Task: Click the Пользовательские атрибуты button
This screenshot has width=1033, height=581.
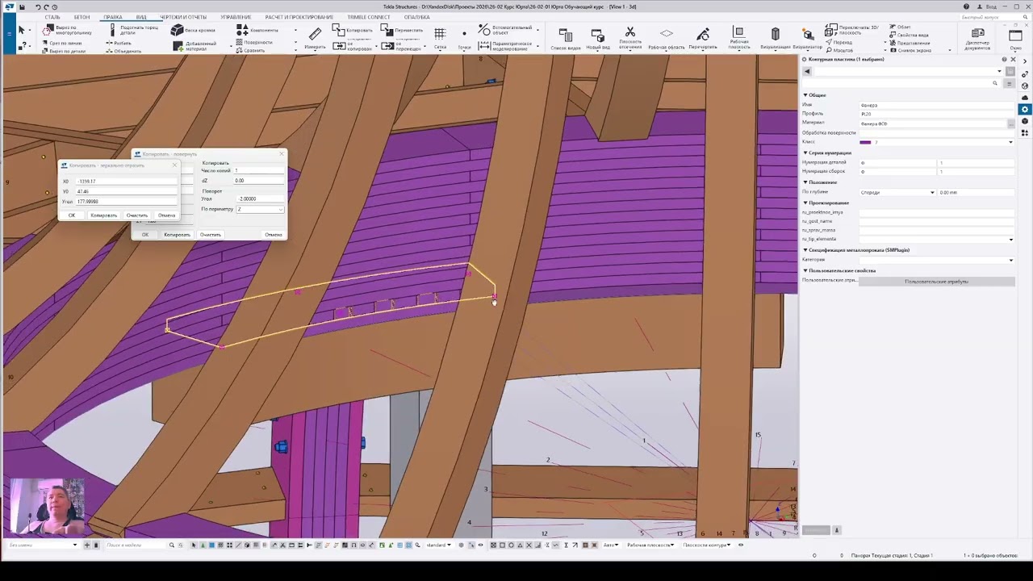Action: coord(936,282)
